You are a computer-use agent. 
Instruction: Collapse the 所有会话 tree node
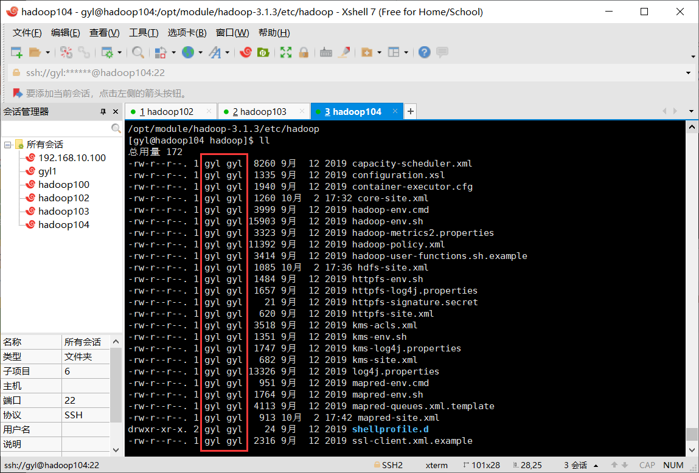(x=7, y=145)
